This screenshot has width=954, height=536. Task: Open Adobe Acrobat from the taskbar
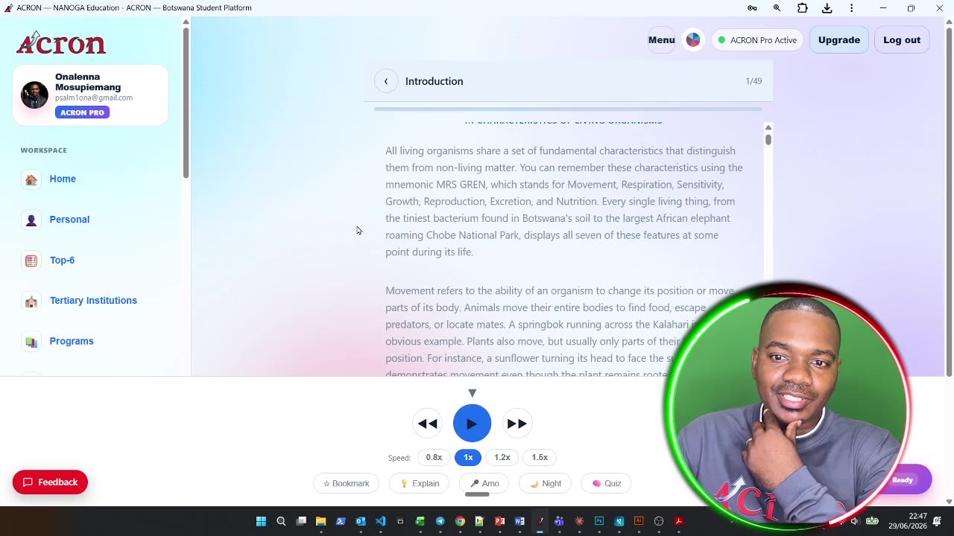point(679,521)
